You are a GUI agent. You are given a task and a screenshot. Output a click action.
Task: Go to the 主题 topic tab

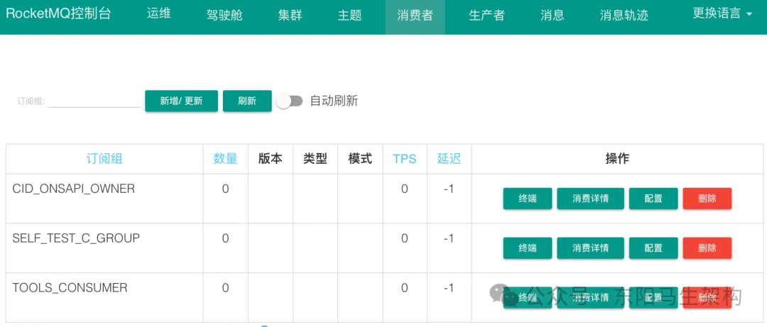pos(349,15)
